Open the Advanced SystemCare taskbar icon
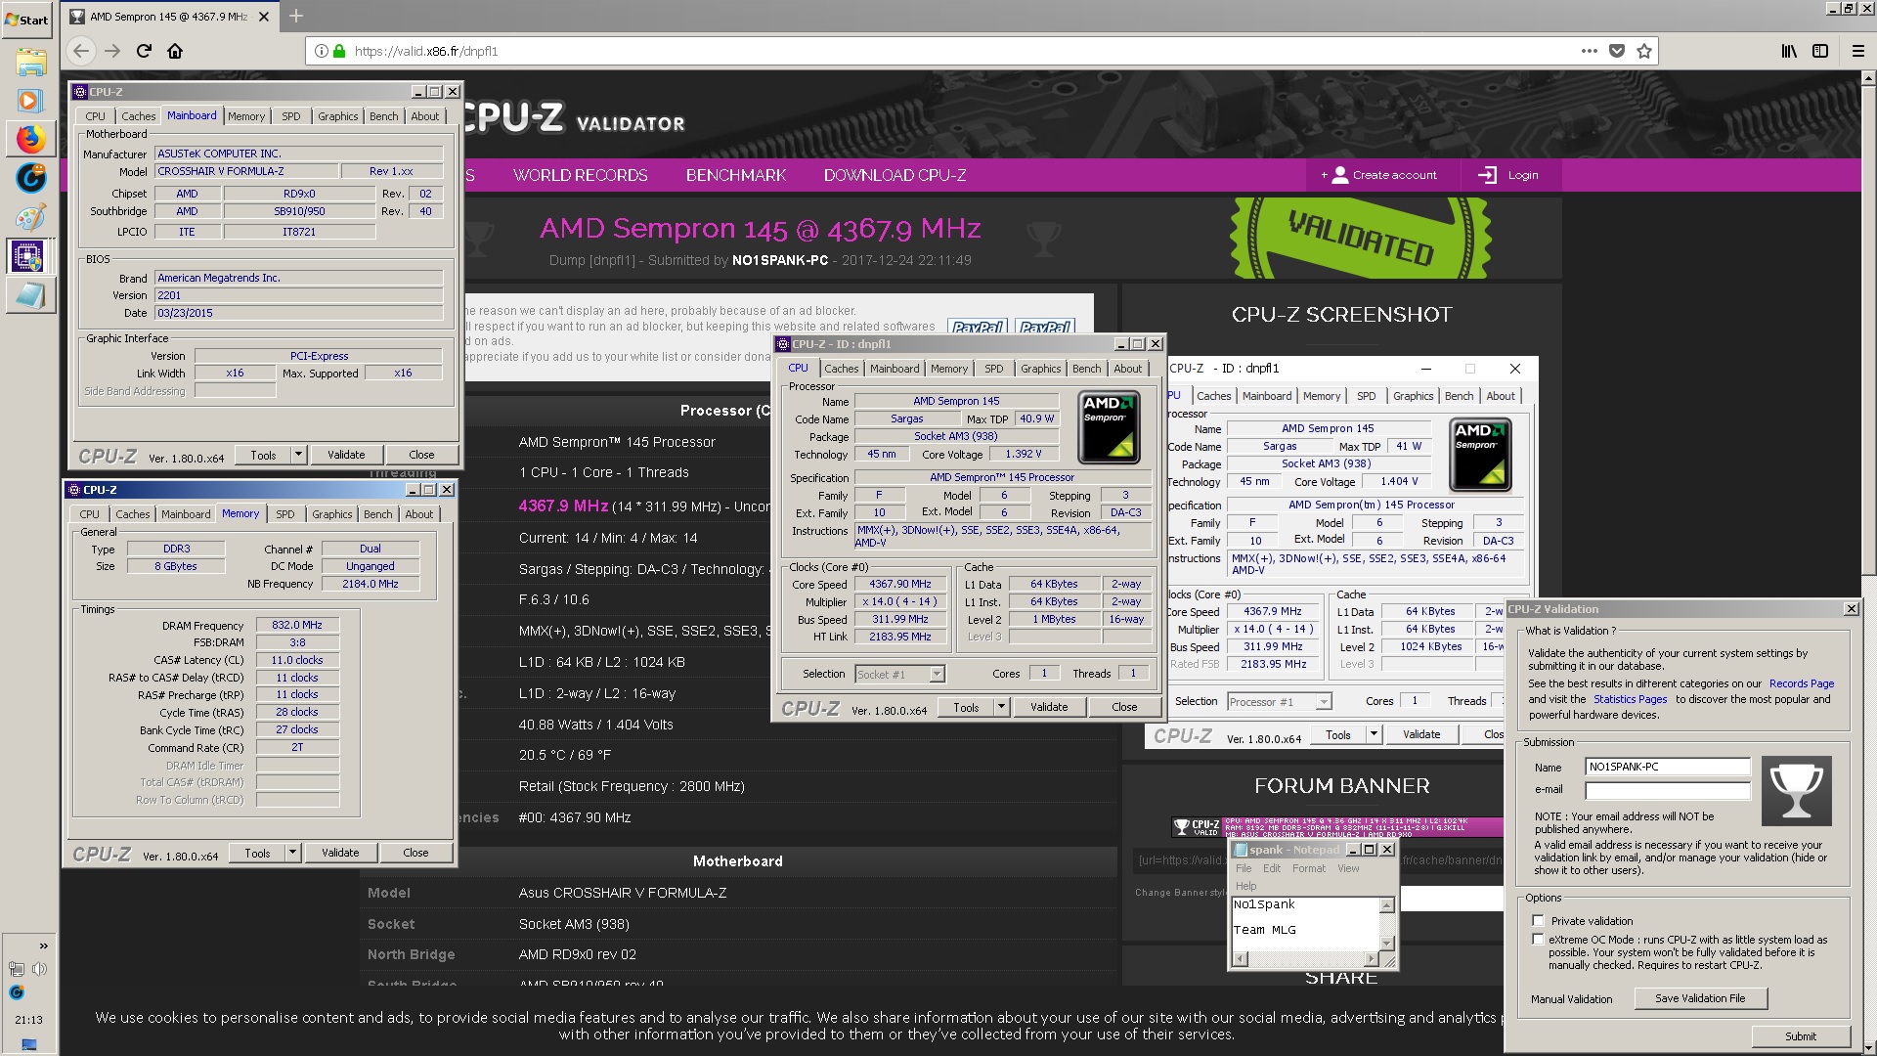 30,178
